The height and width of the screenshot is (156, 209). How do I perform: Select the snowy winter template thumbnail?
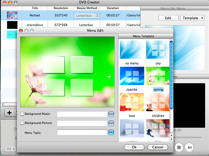tap(132, 128)
